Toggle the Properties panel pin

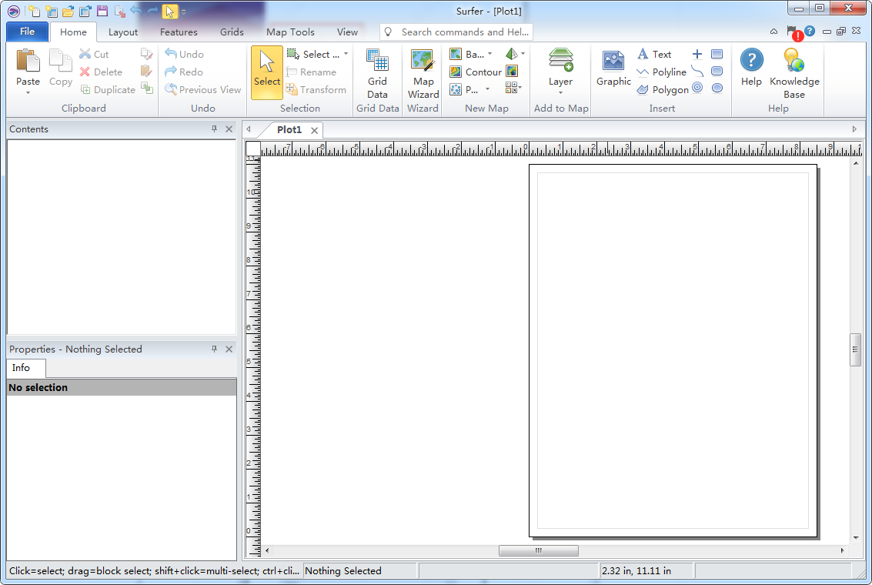click(x=214, y=349)
